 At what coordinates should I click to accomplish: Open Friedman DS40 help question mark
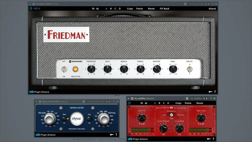215,92
